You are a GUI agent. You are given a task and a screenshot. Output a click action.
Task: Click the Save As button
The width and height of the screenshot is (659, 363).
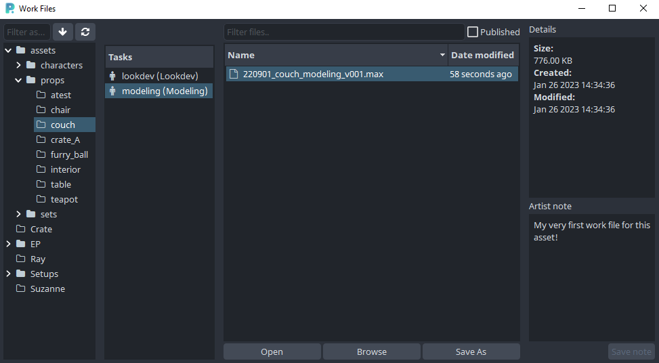(x=471, y=351)
